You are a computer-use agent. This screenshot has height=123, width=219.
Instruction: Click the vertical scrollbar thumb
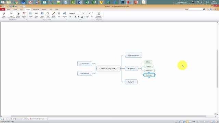click(x=217, y=68)
